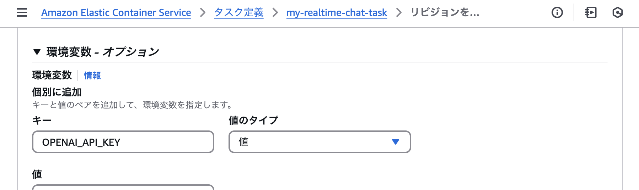Click chevron after my-realtime-chat-task breadcrumb
The height and width of the screenshot is (190, 639).
(x=399, y=13)
